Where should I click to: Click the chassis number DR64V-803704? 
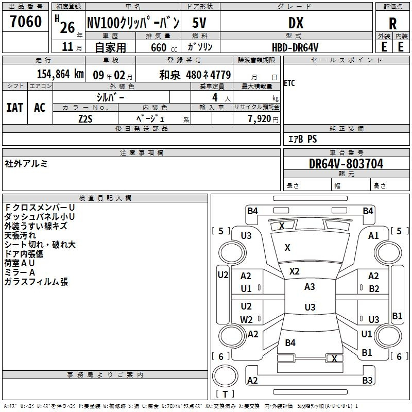coord(346,164)
